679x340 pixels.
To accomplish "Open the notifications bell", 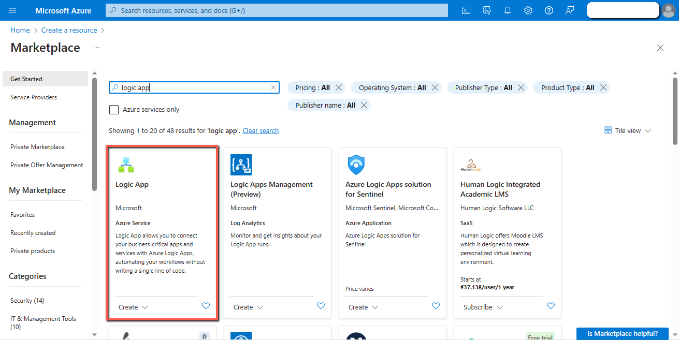I will click(x=508, y=10).
